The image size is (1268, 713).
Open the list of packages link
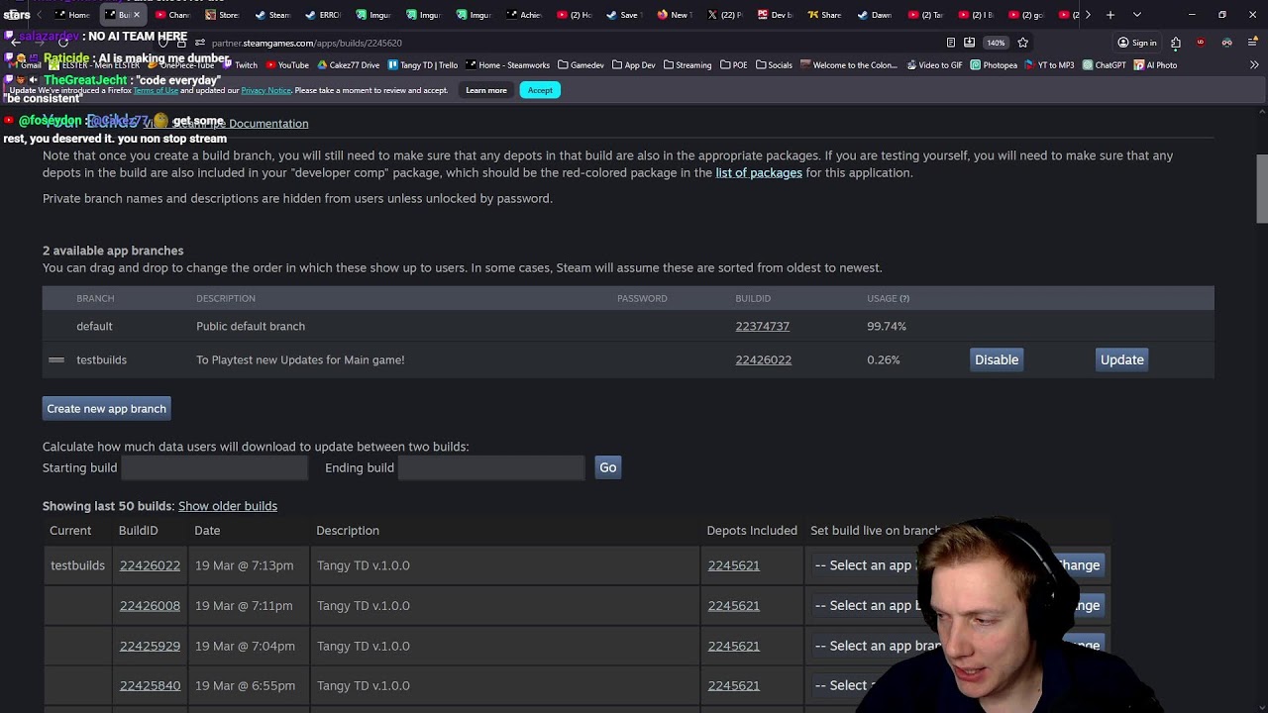coord(759,172)
